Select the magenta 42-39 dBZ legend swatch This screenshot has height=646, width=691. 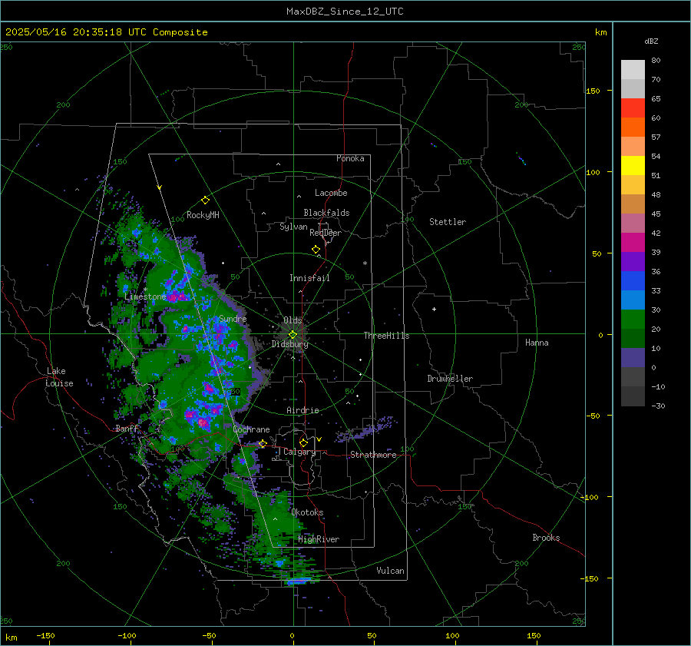pyautogui.click(x=633, y=243)
